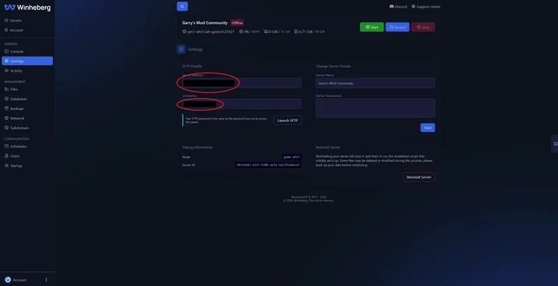Click the Offline status badge
The height and width of the screenshot is (286, 558).
pyautogui.click(x=237, y=23)
